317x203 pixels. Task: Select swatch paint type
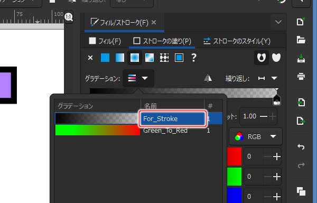point(179,58)
